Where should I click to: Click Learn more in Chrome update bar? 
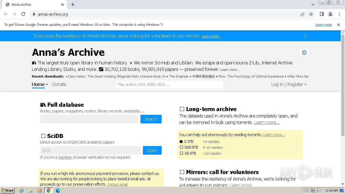pos(323,25)
